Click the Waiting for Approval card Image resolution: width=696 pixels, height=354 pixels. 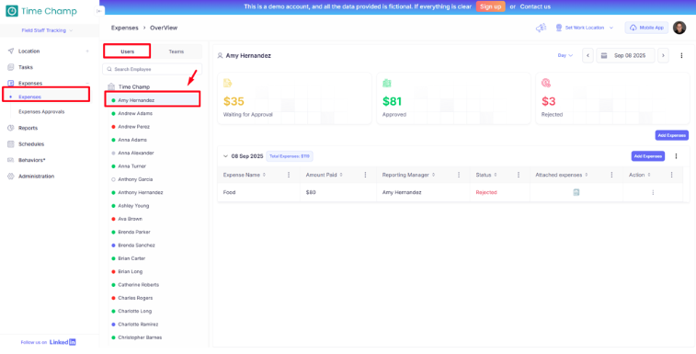[294, 98]
